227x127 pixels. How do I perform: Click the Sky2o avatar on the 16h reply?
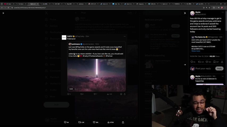click(192, 78)
